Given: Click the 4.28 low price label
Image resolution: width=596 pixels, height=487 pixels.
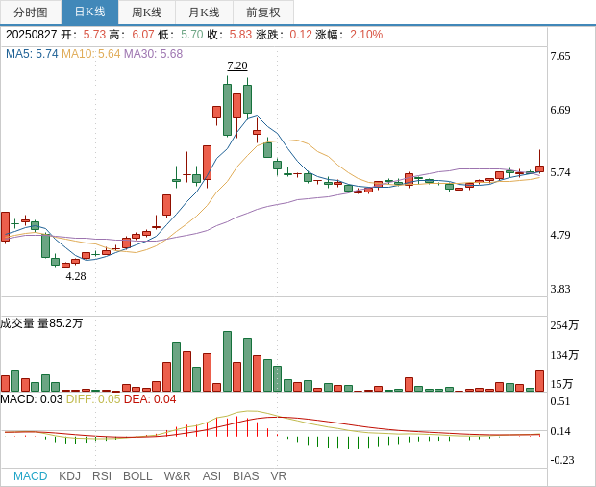Looking at the screenshot, I should (76, 276).
